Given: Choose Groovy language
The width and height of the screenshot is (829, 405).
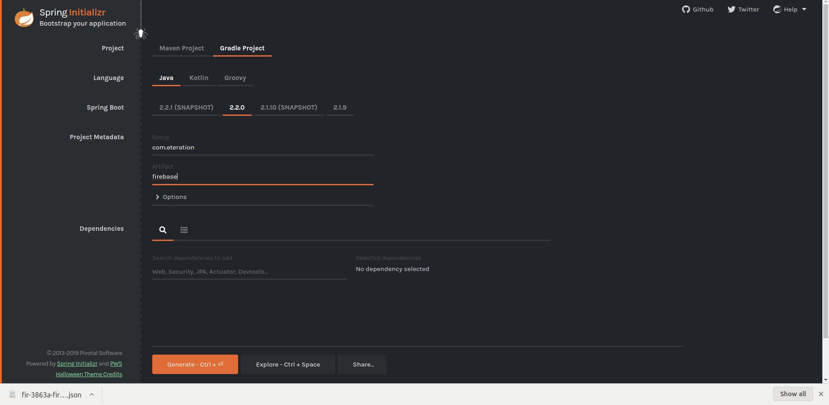Looking at the screenshot, I should click(235, 78).
